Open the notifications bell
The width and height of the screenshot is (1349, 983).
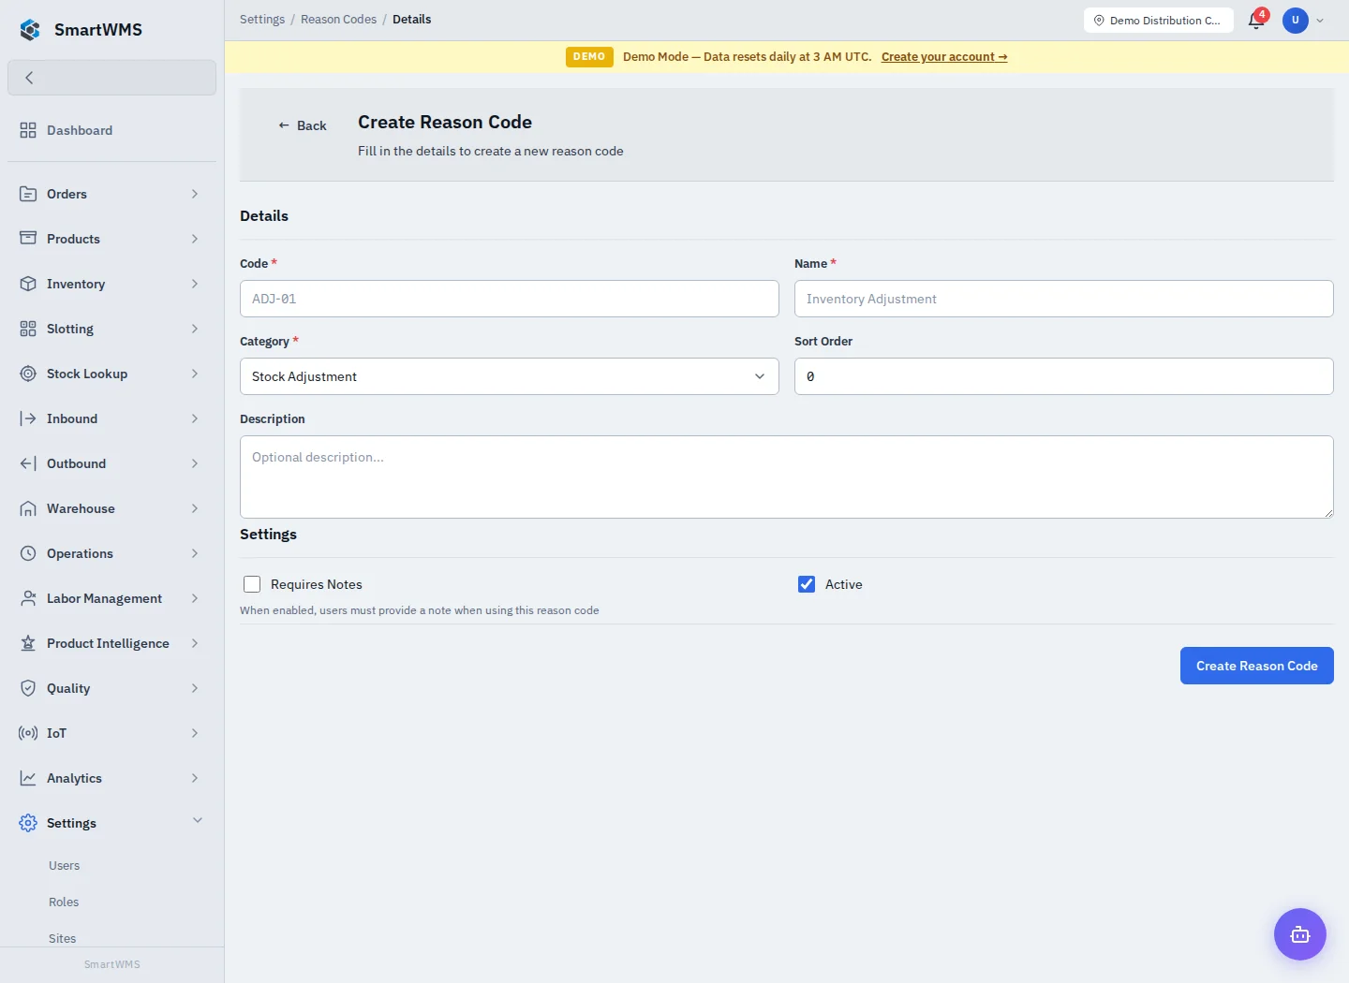click(x=1256, y=20)
